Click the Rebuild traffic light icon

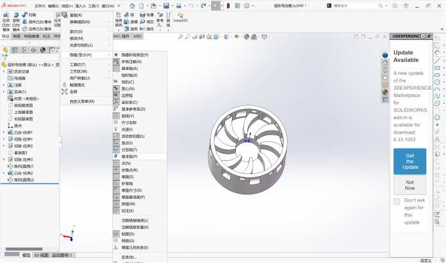pyautogui.click(x=228, y=6)
